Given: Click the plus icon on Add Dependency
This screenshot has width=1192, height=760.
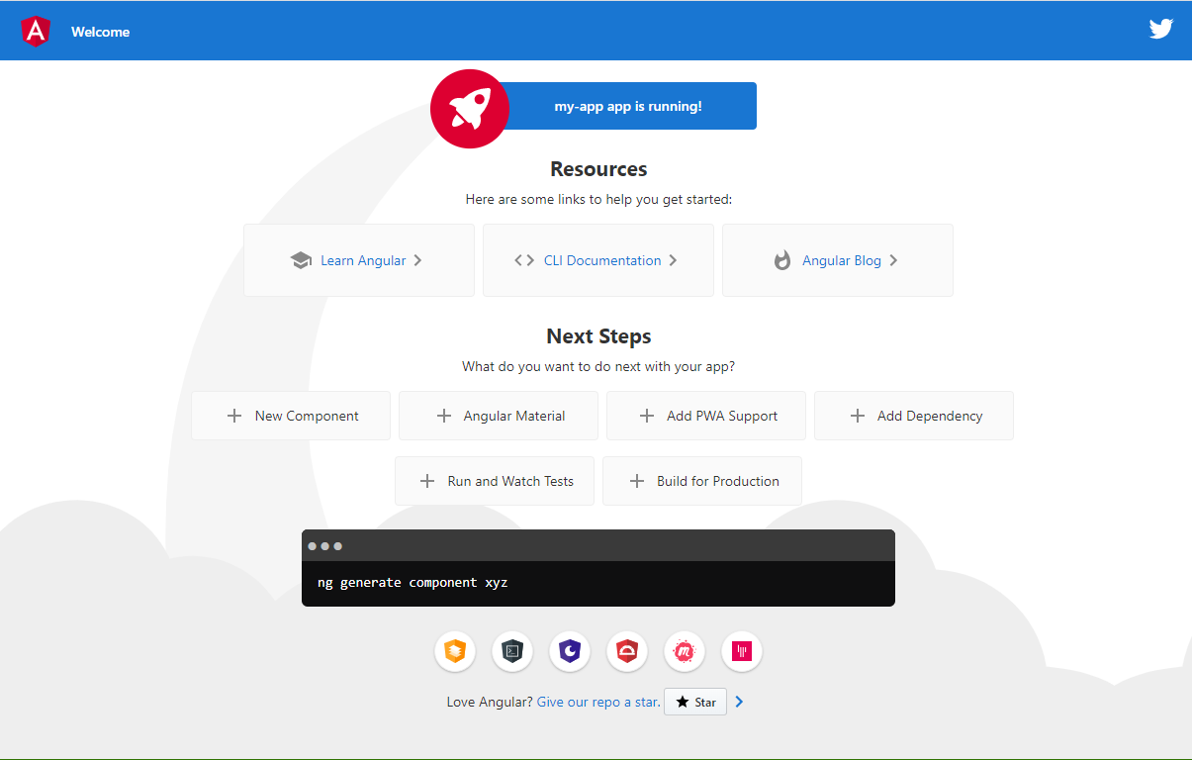Looking at the screenshot, I should [x=858, y=416].
